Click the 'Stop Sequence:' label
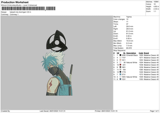 click(119, 50)
